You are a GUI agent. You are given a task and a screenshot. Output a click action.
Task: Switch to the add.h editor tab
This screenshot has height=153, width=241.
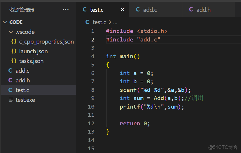point(203,10)
